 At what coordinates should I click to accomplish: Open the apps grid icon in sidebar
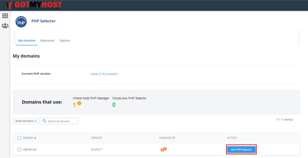pyautogui.click(x=5, y=16)
